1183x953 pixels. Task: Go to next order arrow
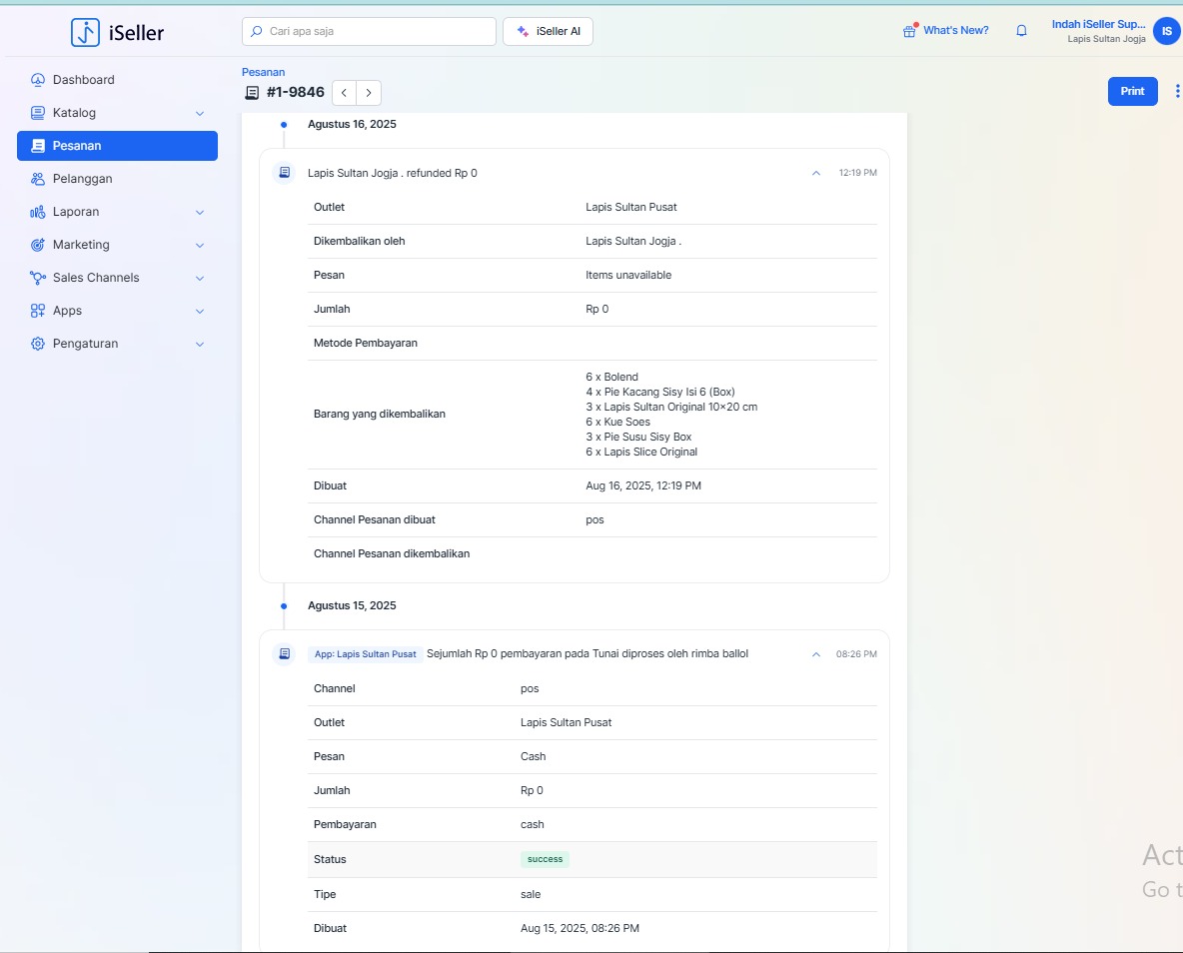[x=369, y=93]
